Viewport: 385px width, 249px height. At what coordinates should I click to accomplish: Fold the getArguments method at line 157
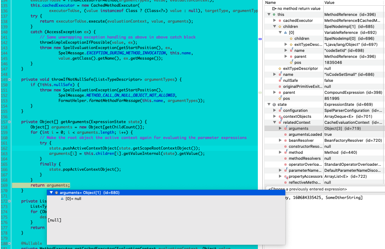(9, 122)
